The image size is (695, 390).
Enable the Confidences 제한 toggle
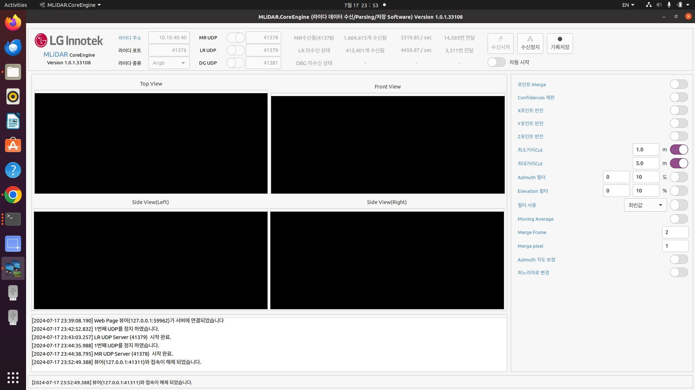click(x=679, y=97)
